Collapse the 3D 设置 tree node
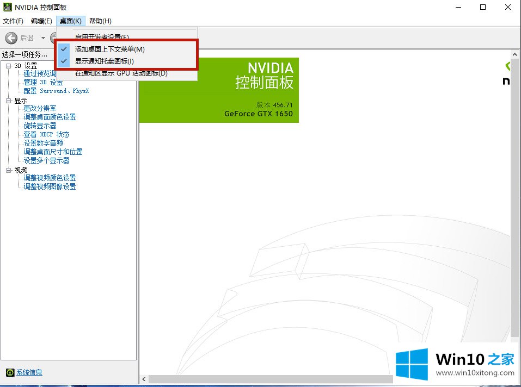 pyautogui.click(x=9, y=66)
